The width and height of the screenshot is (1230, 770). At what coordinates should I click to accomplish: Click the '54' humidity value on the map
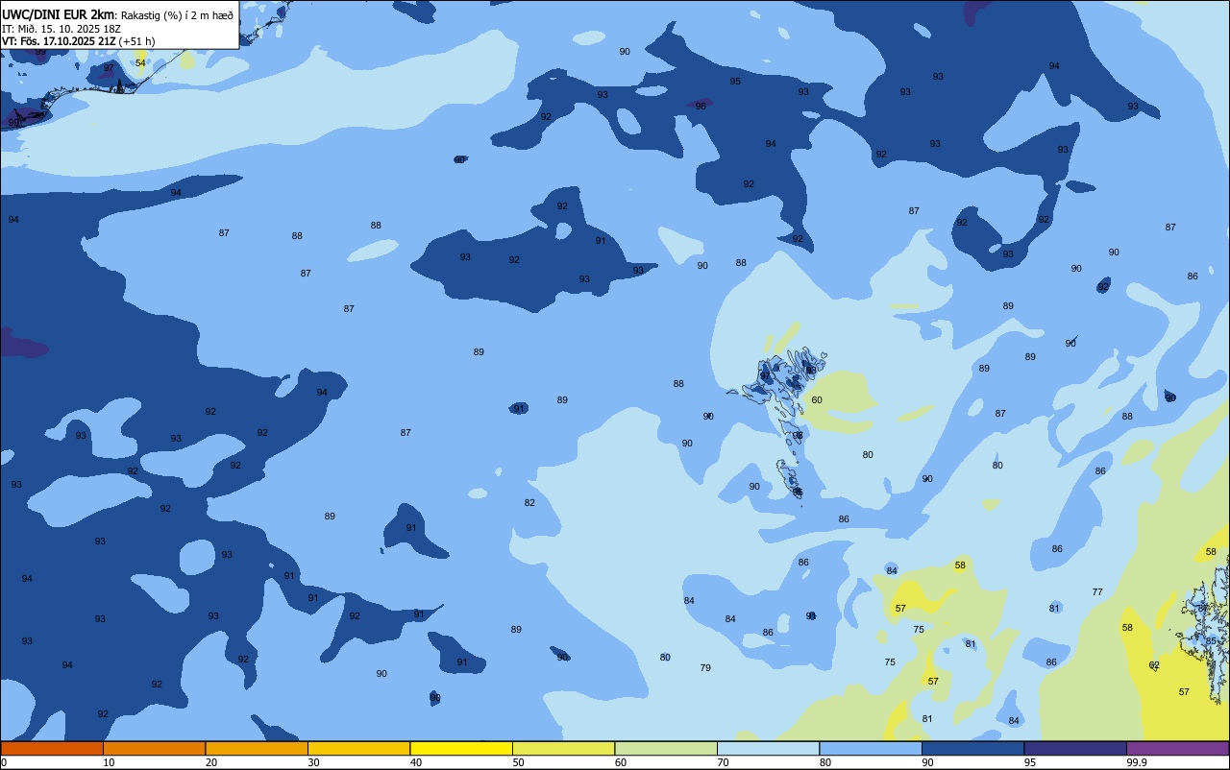click(x=140, y=63)
